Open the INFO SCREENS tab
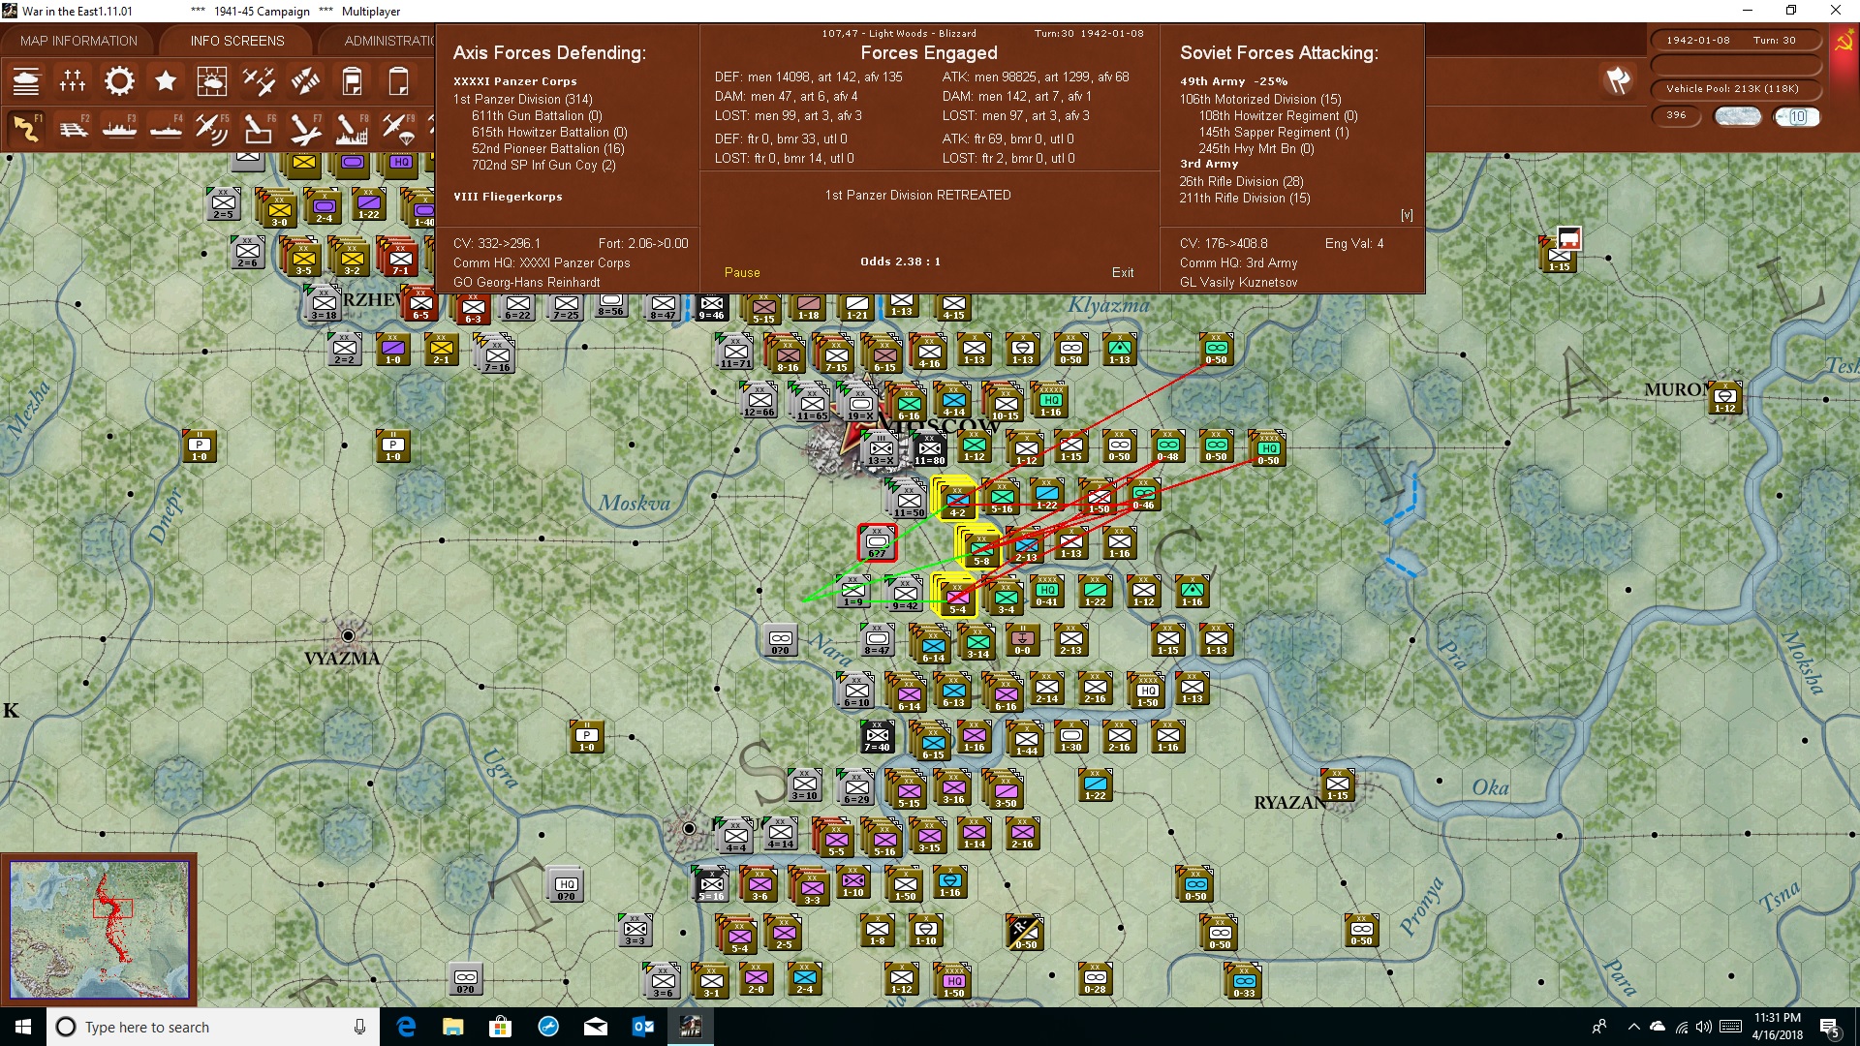Image resolution: width=1860 pixels, height=1046 pixels. click(237, 41)
